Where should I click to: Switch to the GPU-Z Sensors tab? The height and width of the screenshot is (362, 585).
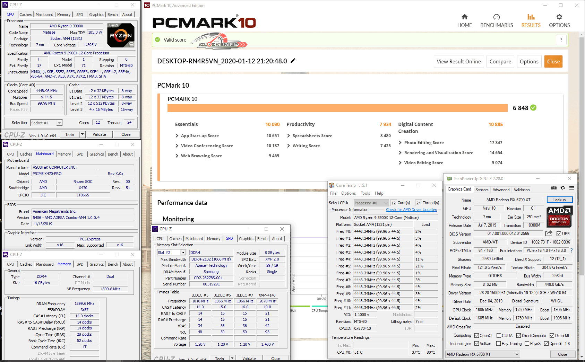[x=482, y=190]
